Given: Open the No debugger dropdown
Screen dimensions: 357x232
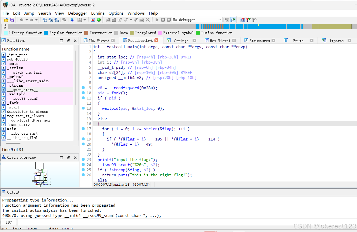Looking at the screenshot, I should tap(220, 19).
